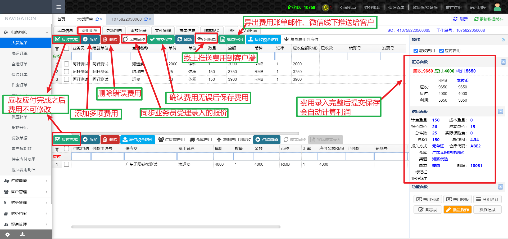Collapse the 汇总面板 section
Image resolution: width=508 pixels, height=239 pixels.
[x=503, y=62]
